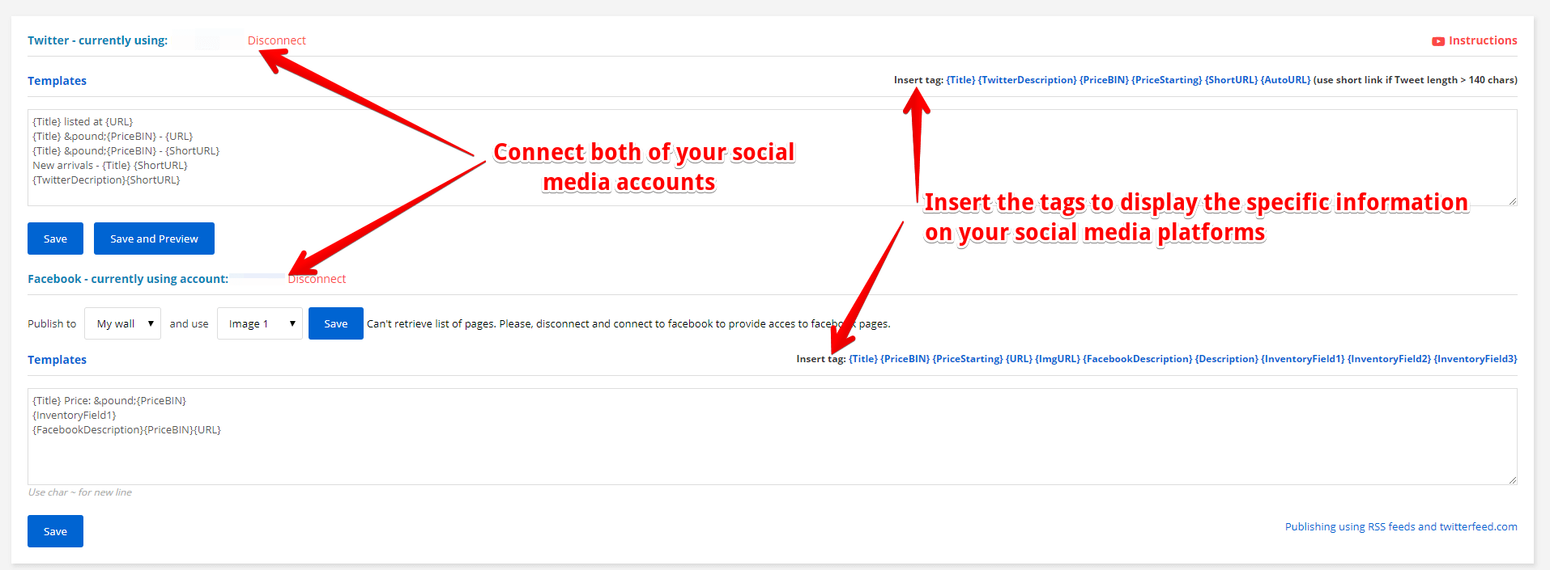This screenshot has height=570, width=1550.
Task: Insert the {AutoURL} tag
Action: (x=1285, y=80)
